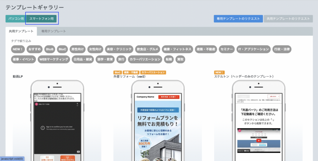
Task: Click 専用テンプレートのリクエスト button
Action: [x=238, y=19]
